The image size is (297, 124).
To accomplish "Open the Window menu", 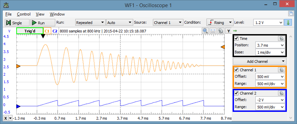I will click(57, 14).
